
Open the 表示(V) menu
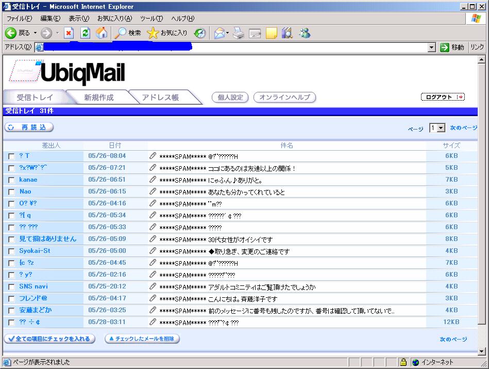click(79, 19)
